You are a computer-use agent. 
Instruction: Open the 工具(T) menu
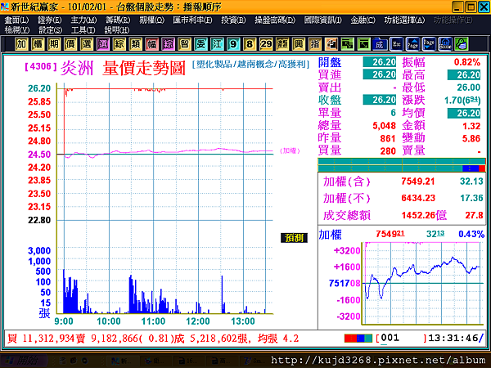(x=83, y=30)
